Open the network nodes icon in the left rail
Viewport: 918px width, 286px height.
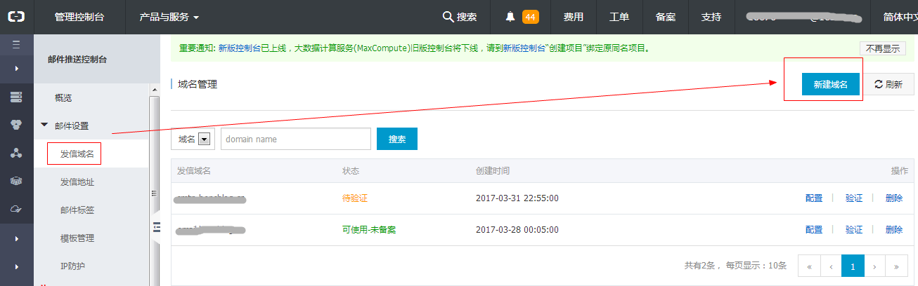tap(16, 154)
